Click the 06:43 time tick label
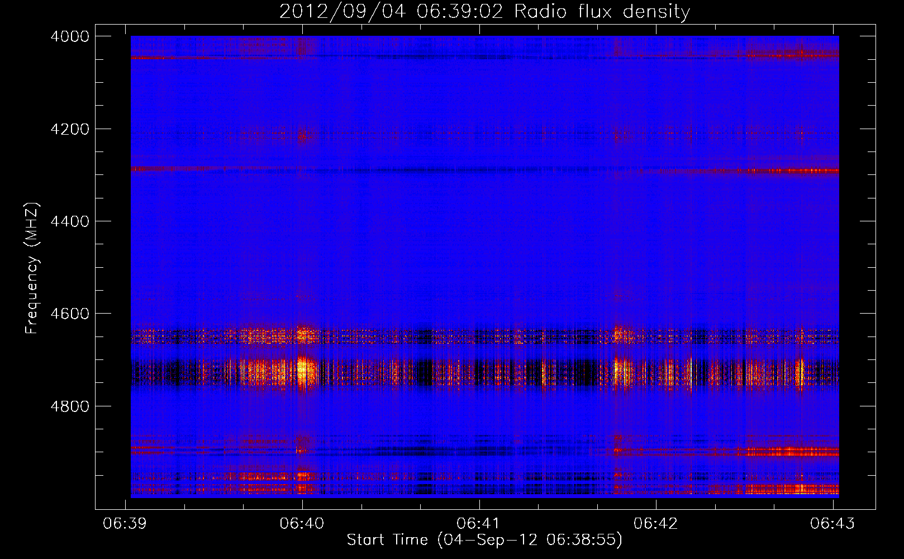904x559 pixels. point(832,523)
